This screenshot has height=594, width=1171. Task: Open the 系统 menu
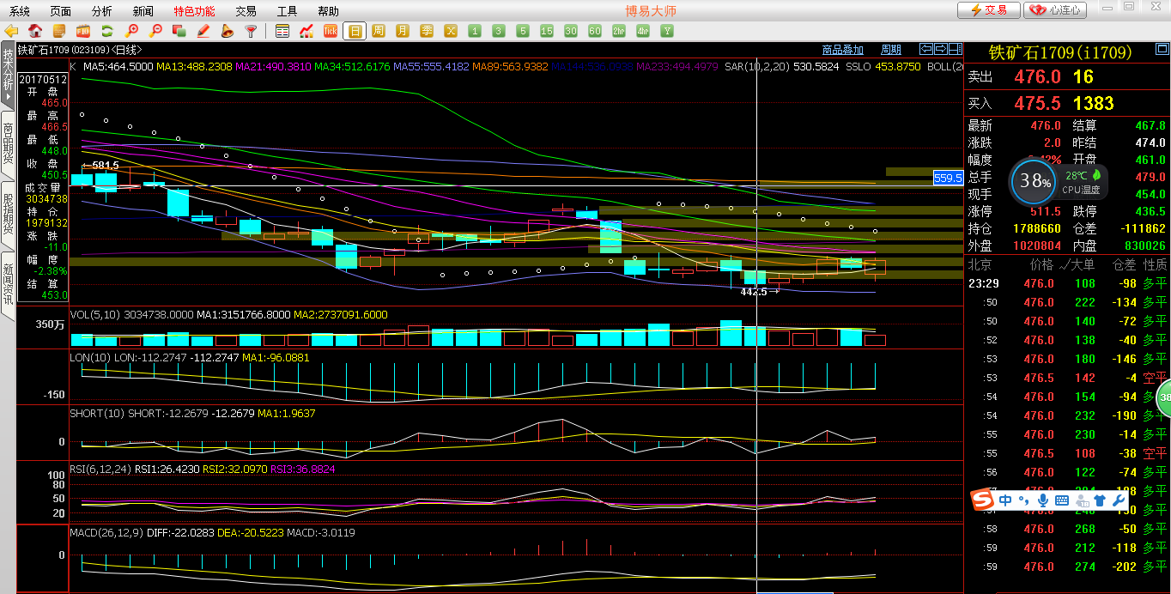[x=20, y=11]
